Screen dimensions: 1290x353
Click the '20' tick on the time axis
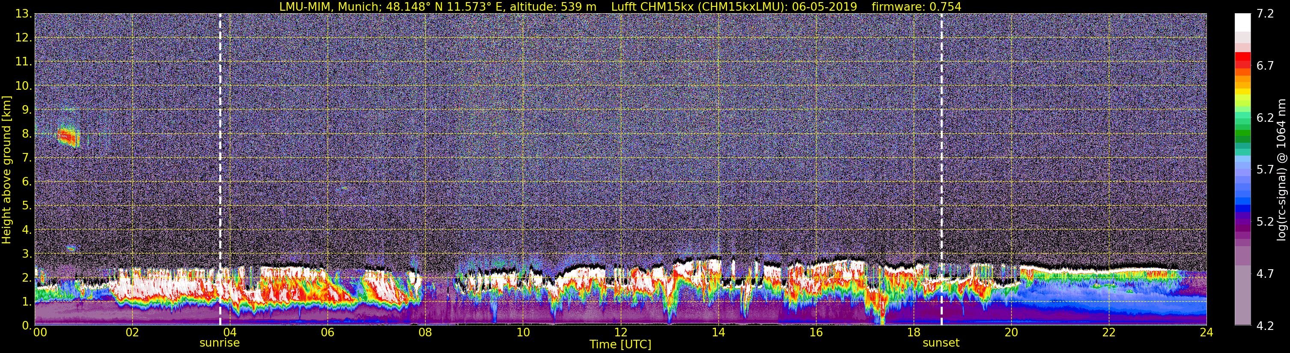[x=1011, y=332]
